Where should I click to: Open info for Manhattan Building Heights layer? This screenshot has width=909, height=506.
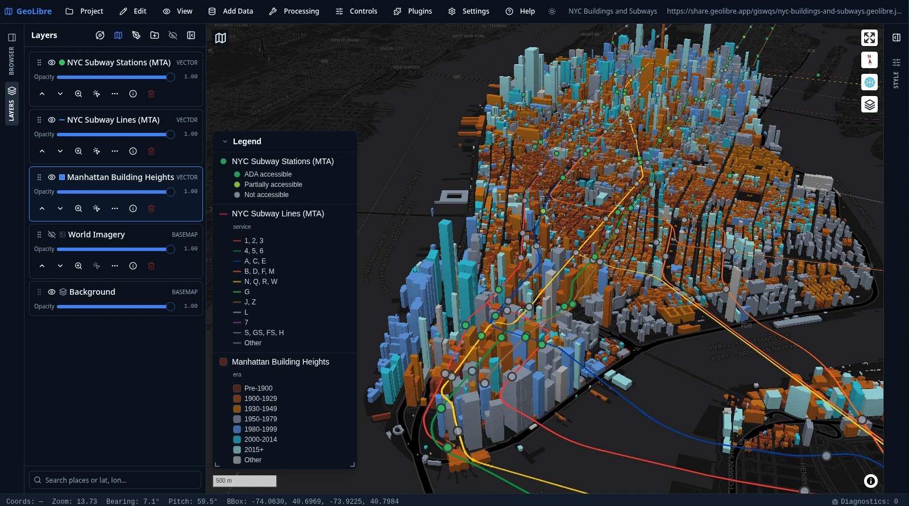pos(133,208)
